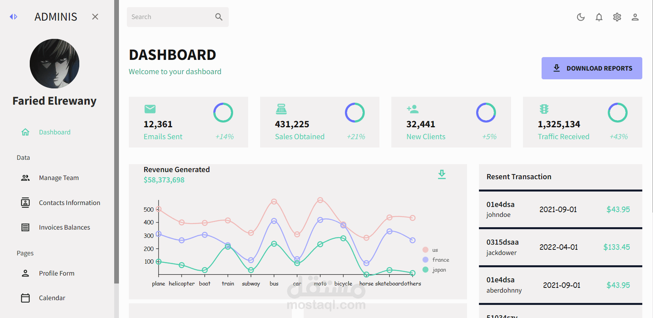
Task: Click the Contacts Information icon
Action: [25, 203]
